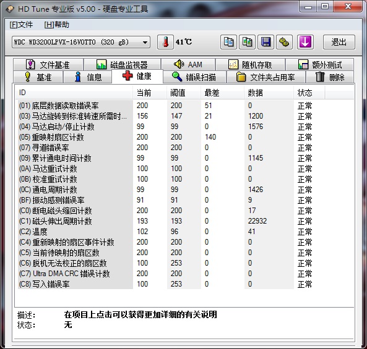Viewport: 367px width, 349px height.
Task: Open the options wrench icon
Action: coord(284,42)
